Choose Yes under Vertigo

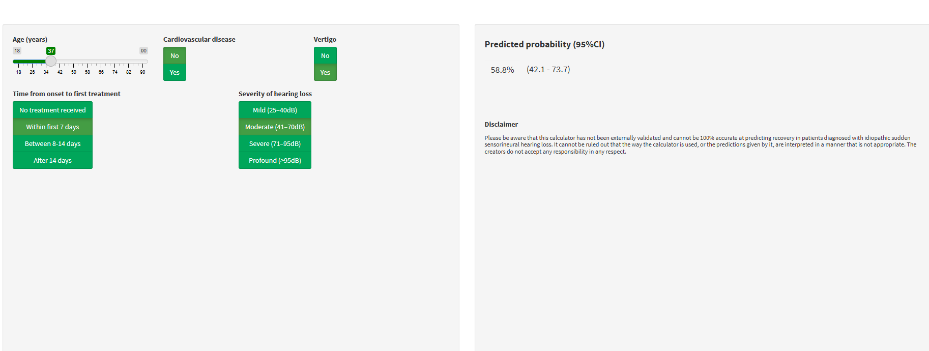[x=325, y=72]
